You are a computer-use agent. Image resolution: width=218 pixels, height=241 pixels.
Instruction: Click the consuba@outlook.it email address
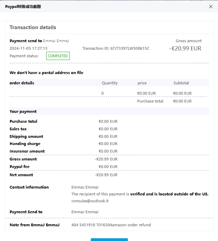(90, 201)
